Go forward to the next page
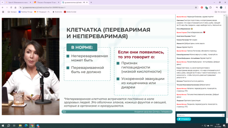The width and height of the screenshot is (228, 128). point(7,7)
